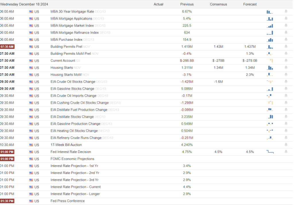Click the MBA Mortgage Refinance Index link
Viewport: 294px width, 205px height.
(74, 32)
